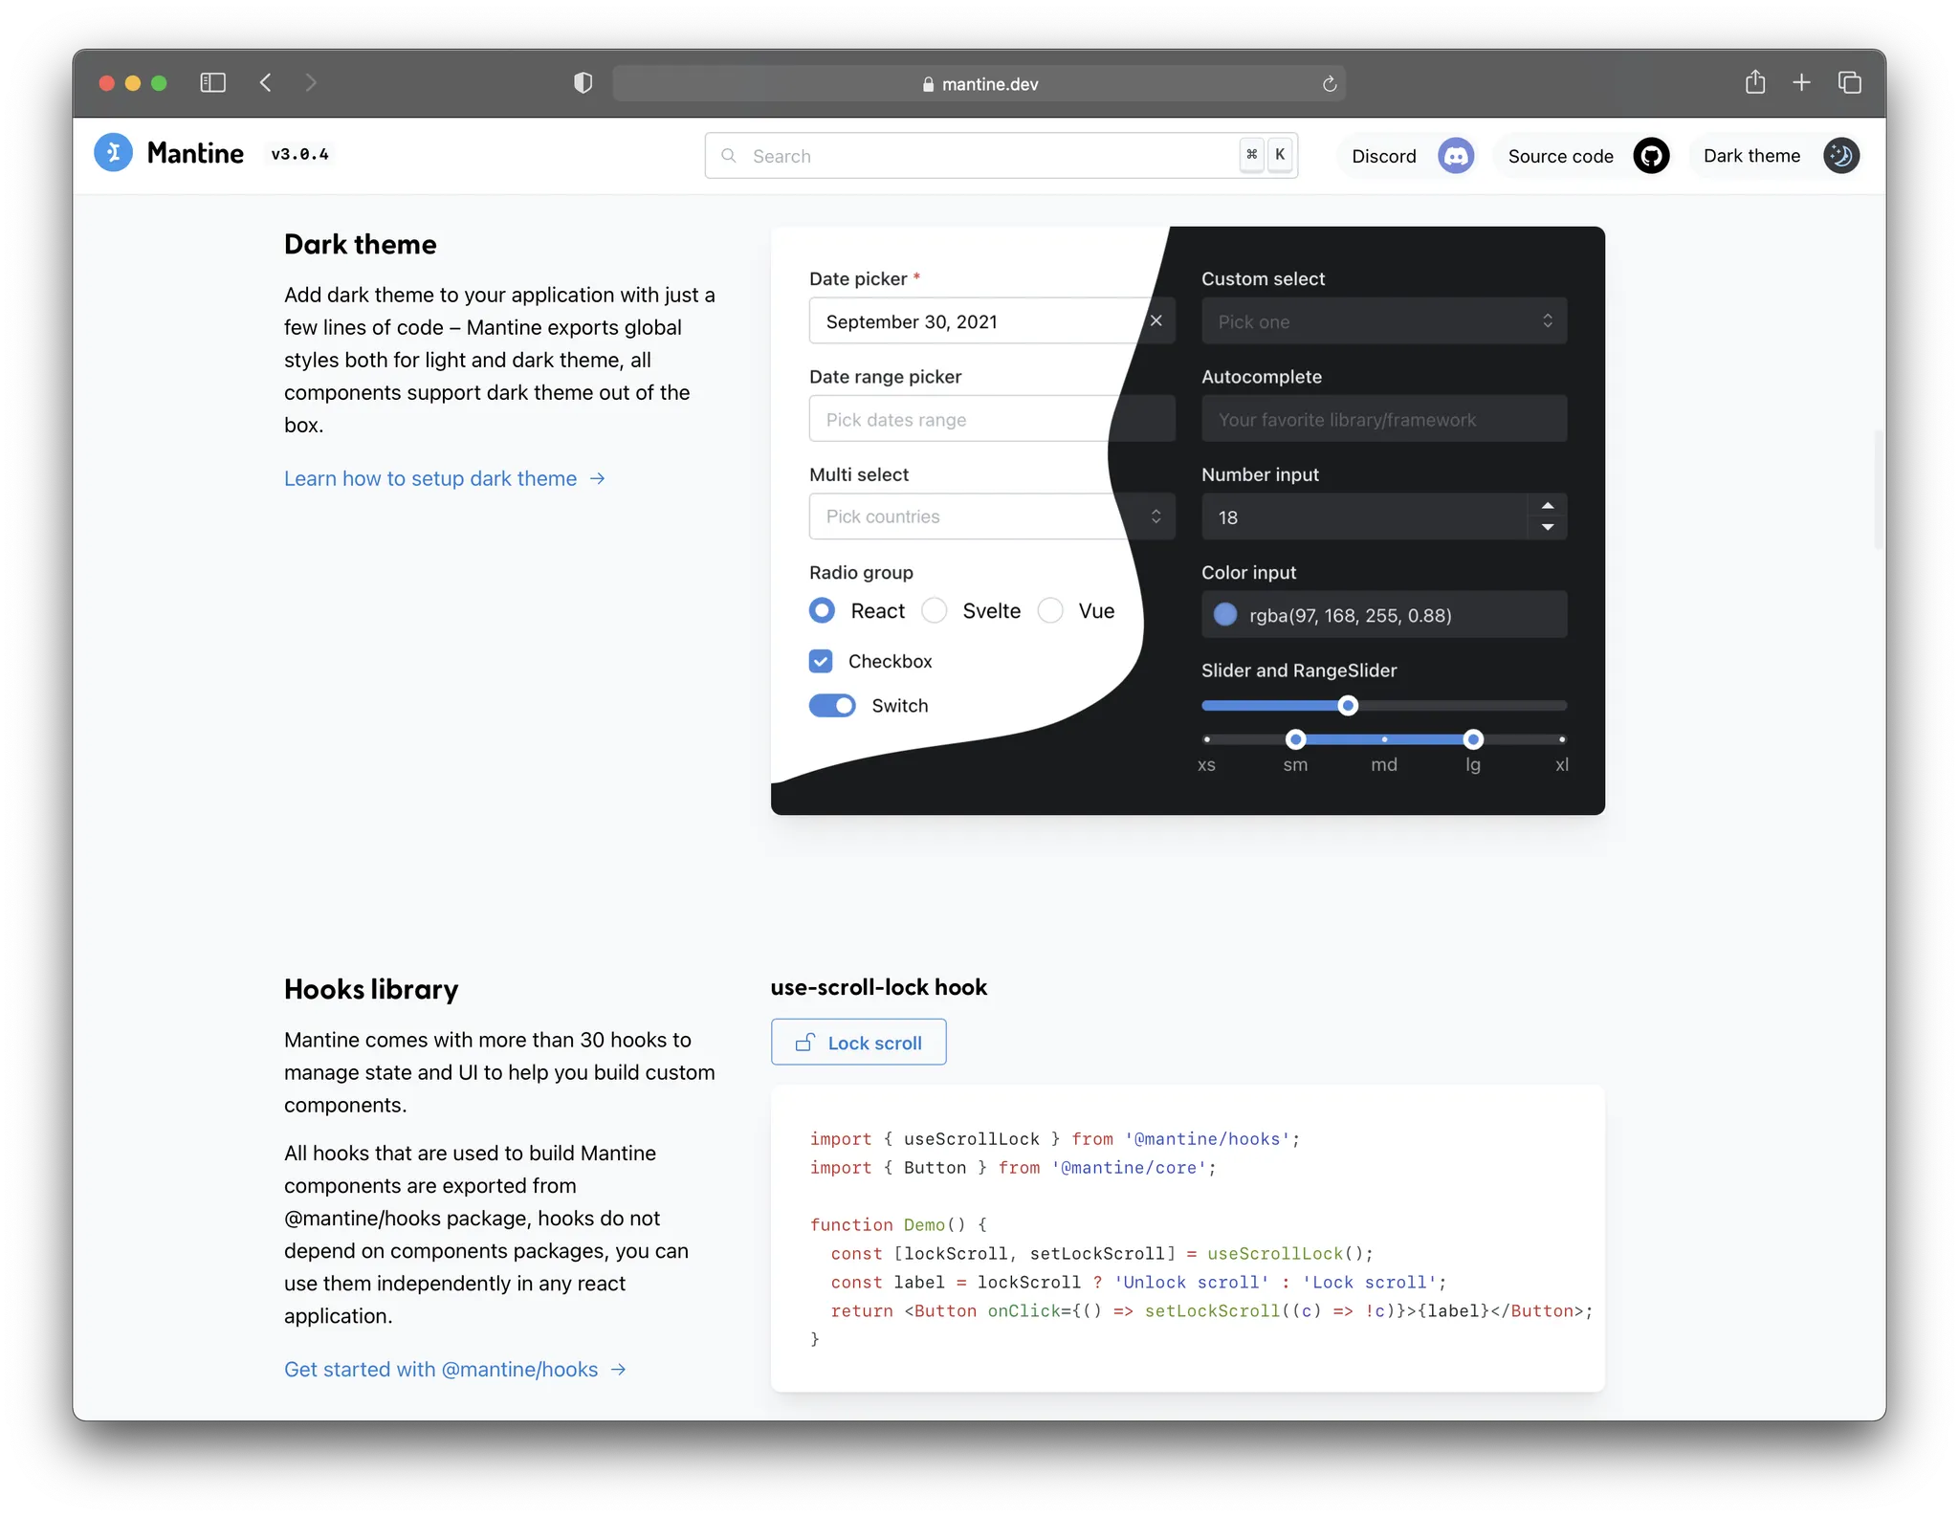Select the Svelte radio option

coord(935,611)
